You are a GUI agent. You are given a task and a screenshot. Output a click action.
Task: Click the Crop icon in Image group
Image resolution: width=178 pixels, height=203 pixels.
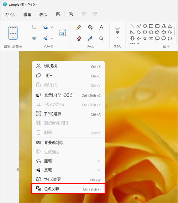(34, 27)
